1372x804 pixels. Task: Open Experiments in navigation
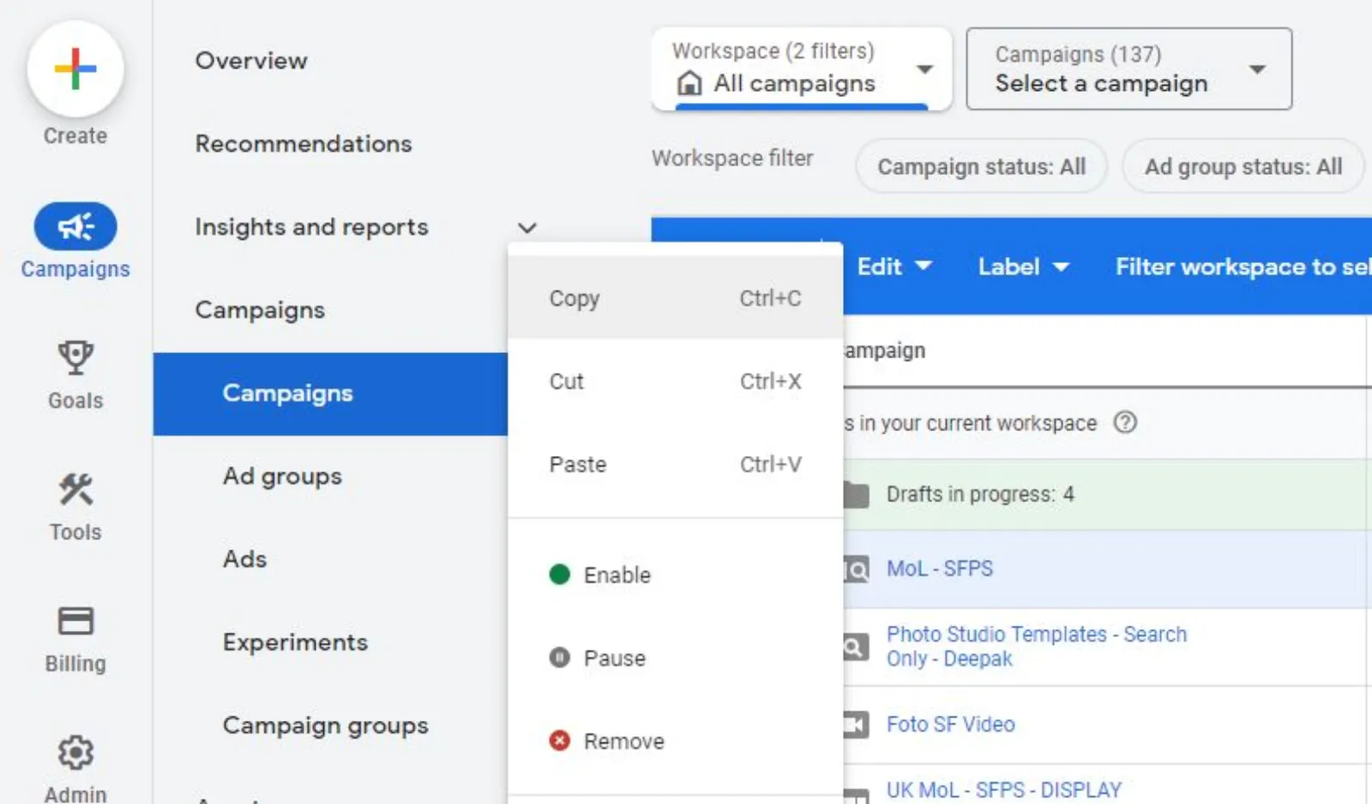295,643
